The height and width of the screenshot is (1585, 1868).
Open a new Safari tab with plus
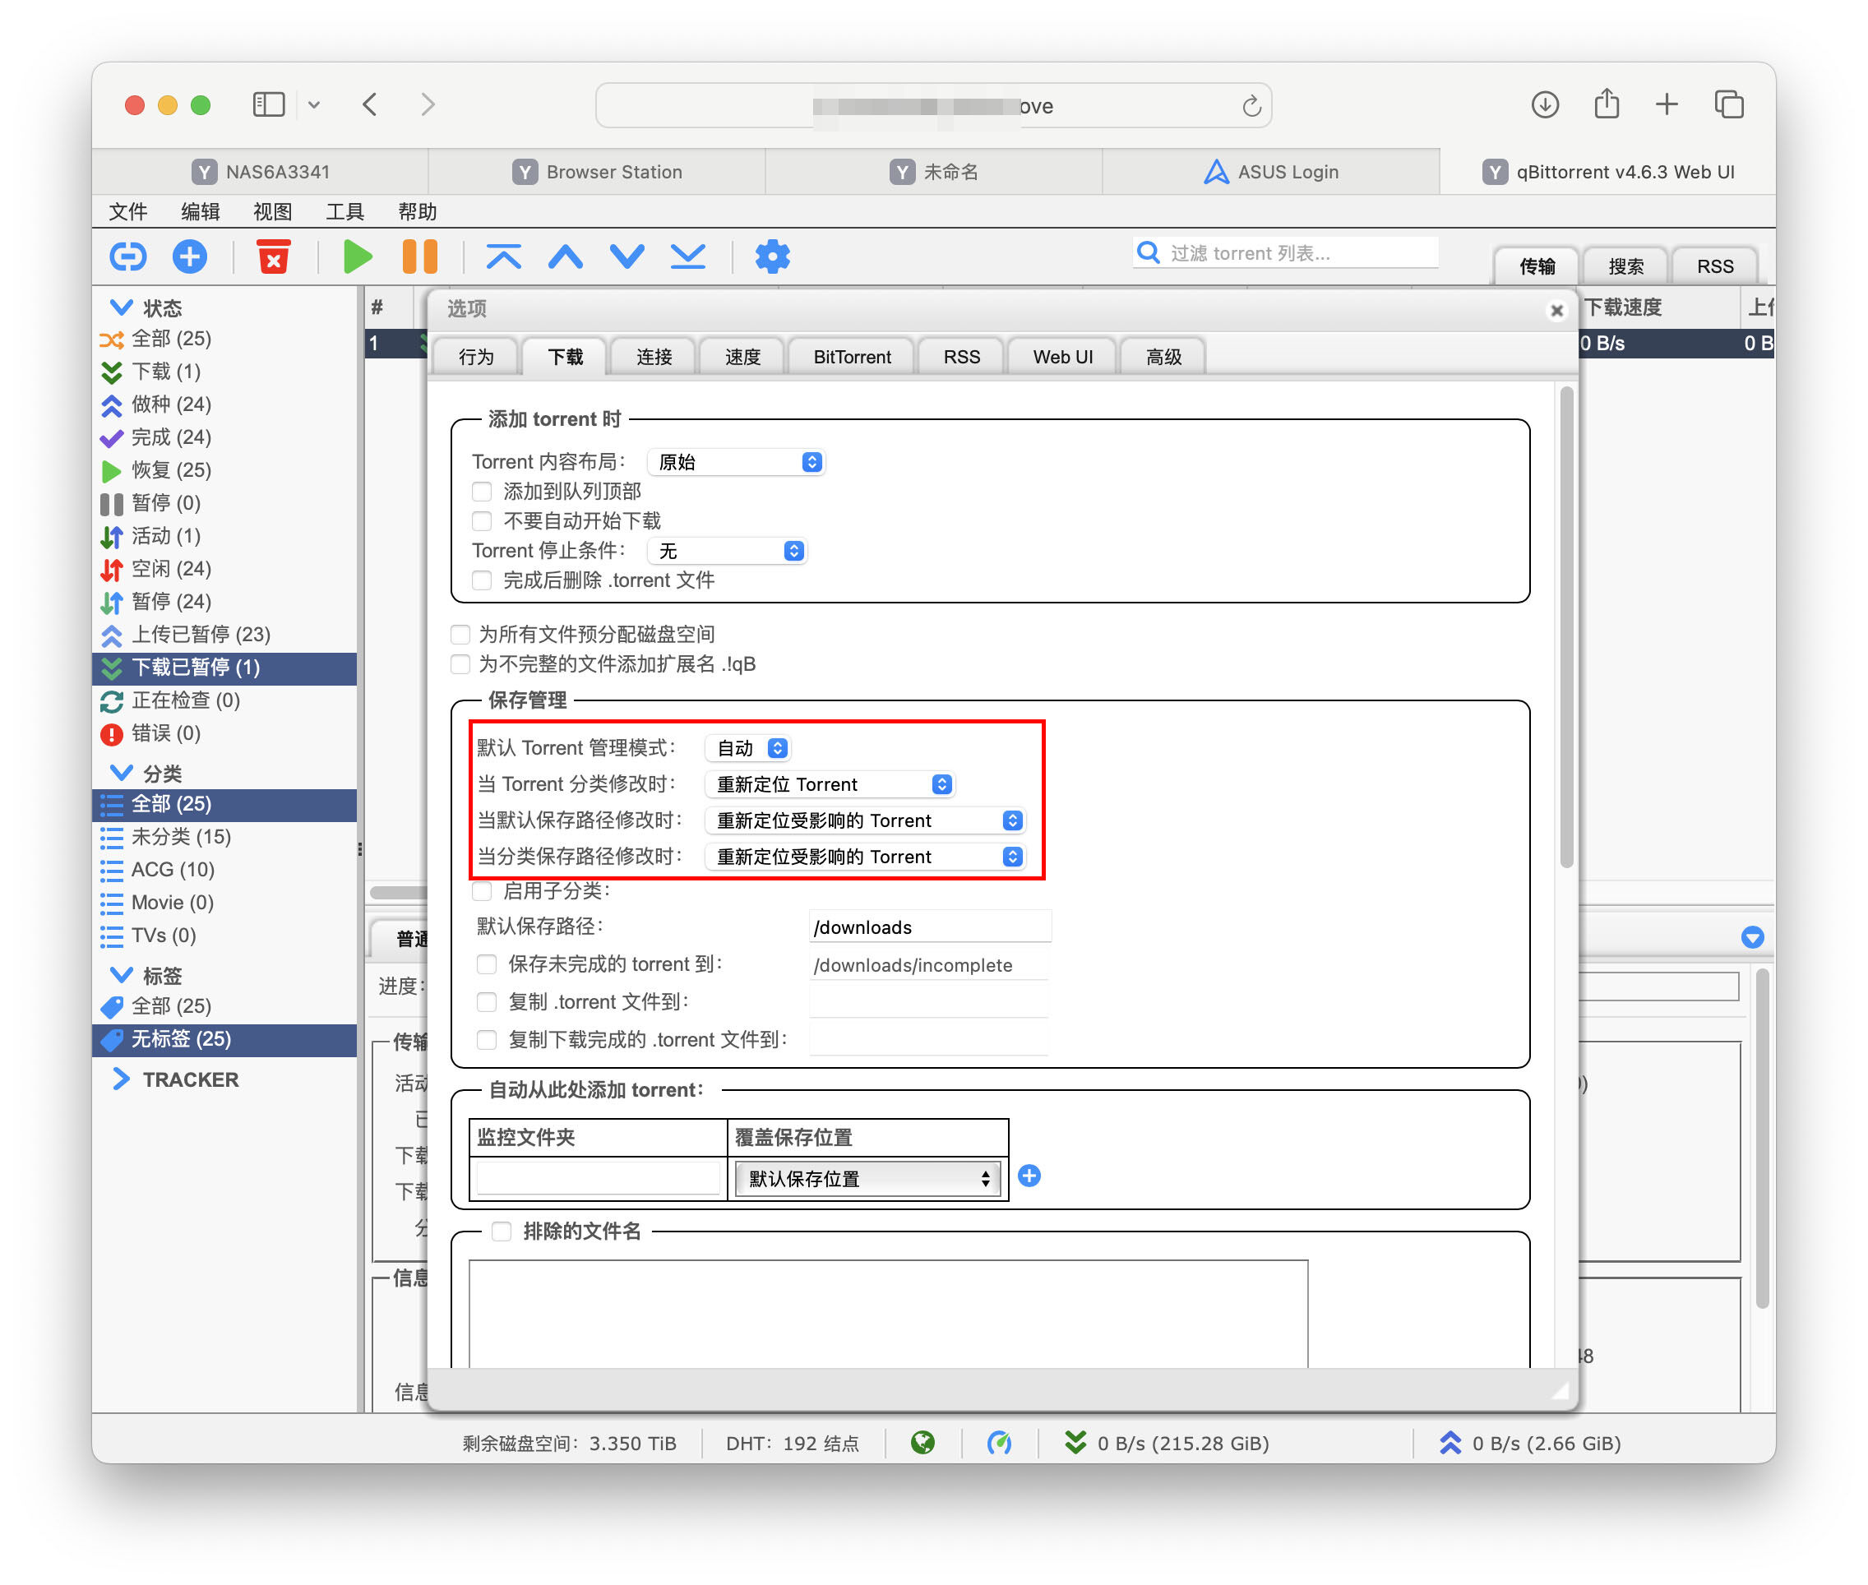[x=1666, y=105]
